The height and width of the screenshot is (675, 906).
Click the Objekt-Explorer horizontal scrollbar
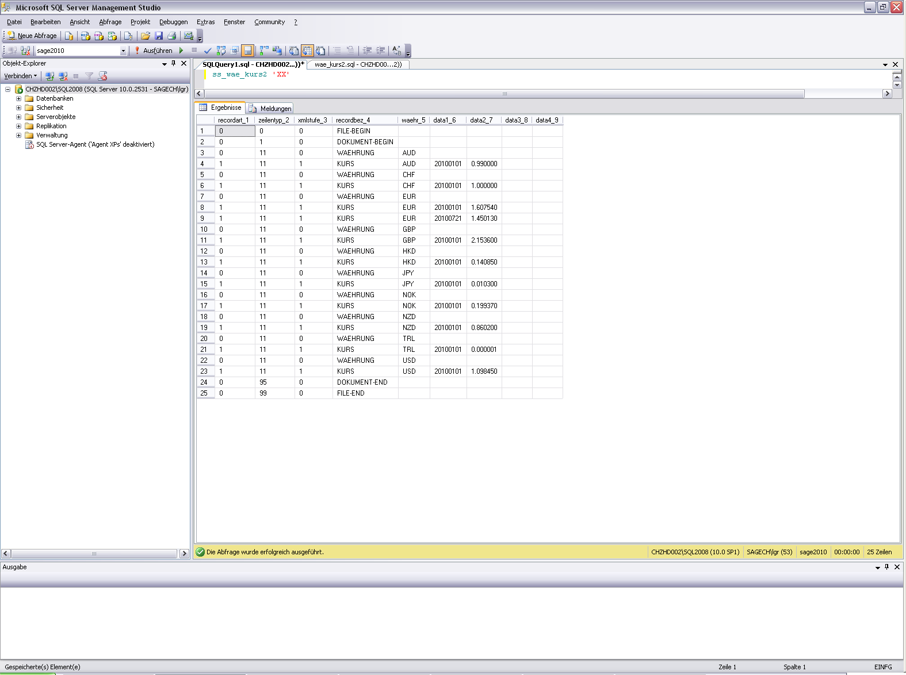coord(95,554)
